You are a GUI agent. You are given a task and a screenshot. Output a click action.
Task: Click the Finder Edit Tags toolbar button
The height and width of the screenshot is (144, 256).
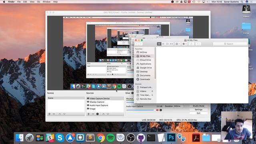click(198, 44)
